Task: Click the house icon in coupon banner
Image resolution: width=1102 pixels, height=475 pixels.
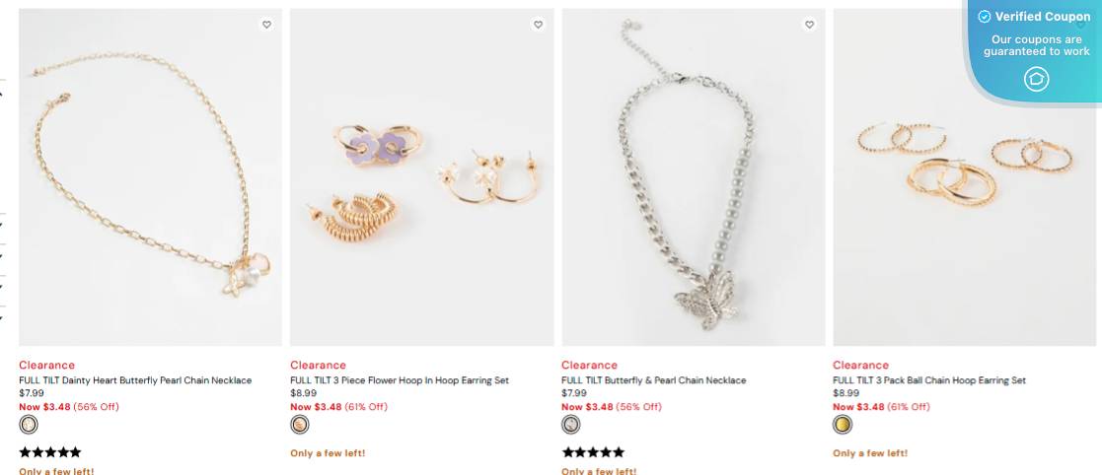Action: [1036, 79]
